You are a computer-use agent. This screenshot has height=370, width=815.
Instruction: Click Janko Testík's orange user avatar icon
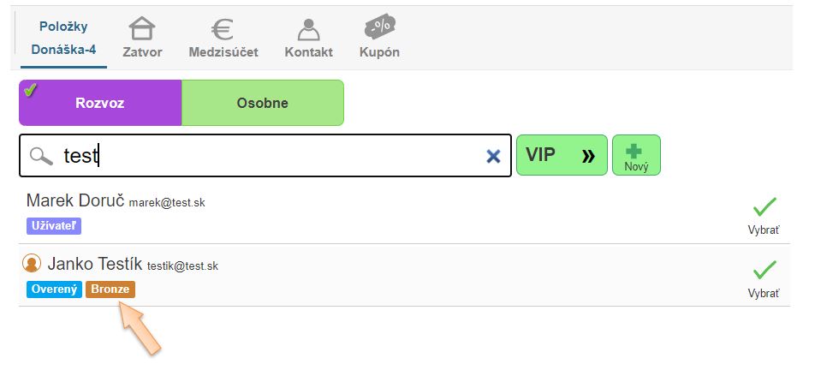coord(33,264)
